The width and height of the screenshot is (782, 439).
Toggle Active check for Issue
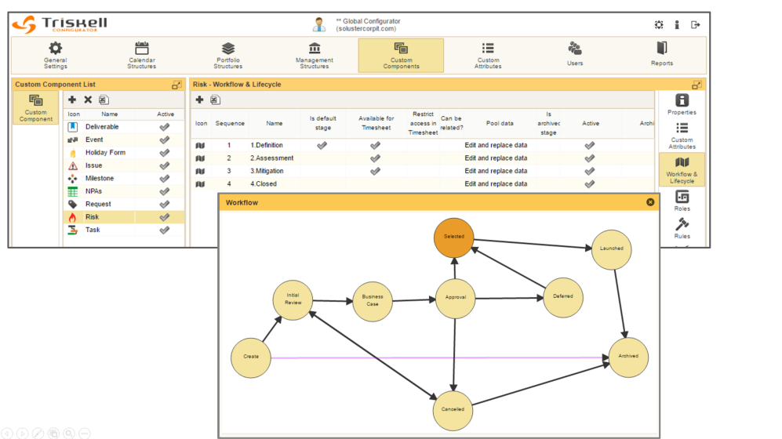[x=164, y=166]
